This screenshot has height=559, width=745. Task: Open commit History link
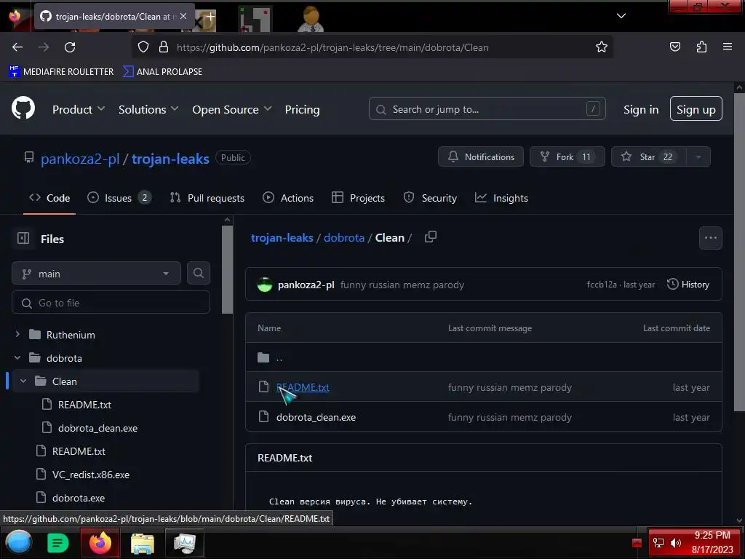(688, 285)
